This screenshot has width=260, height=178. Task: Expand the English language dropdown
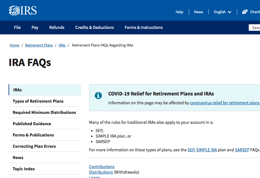(x=223, y=12)
